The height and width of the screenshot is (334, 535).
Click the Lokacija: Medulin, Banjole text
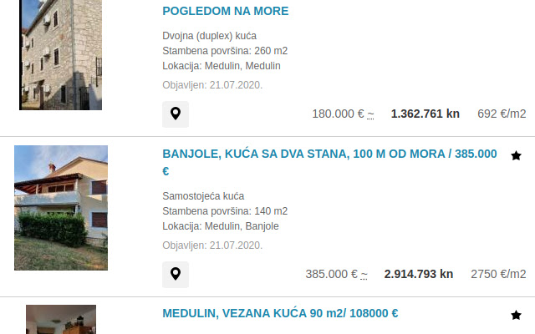click(x=221, y=226)
